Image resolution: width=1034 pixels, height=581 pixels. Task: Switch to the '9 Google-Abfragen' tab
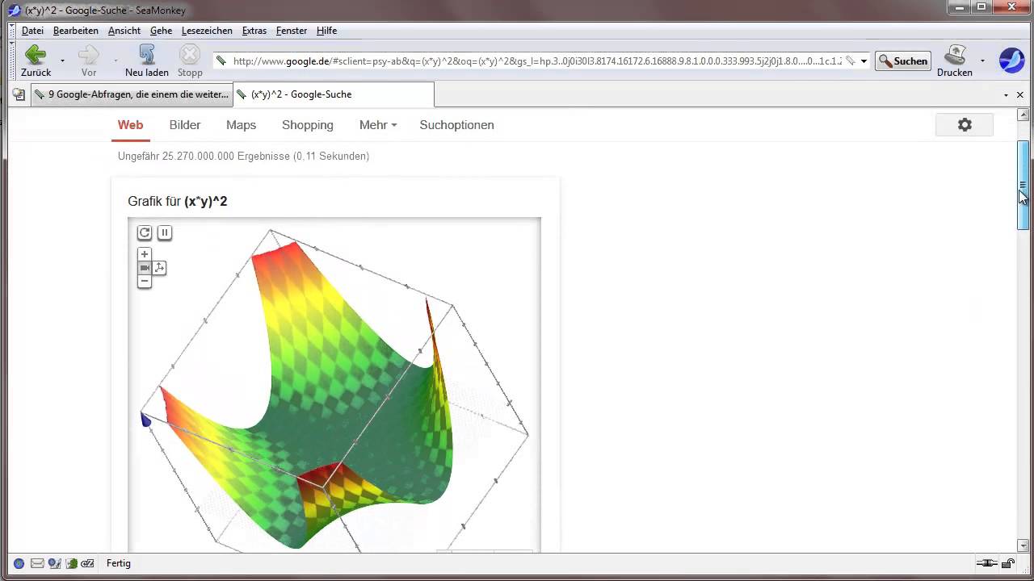tap(132, 94)
